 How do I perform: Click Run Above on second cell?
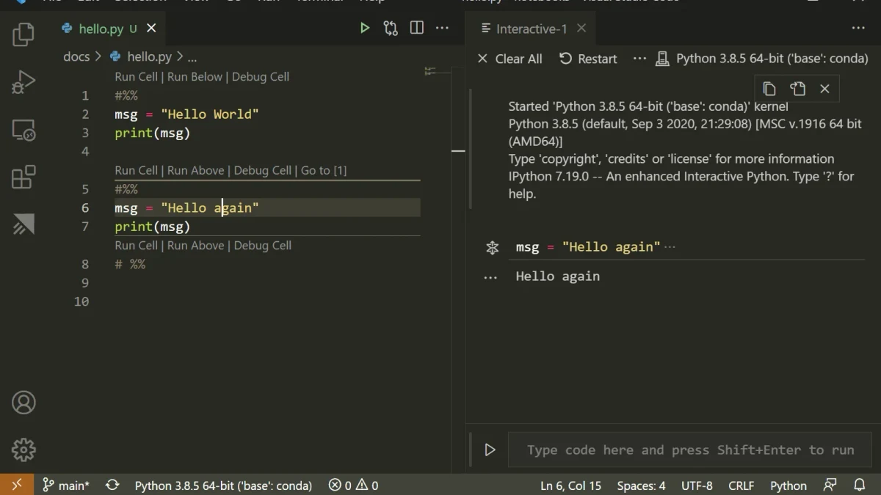(196, 170)
